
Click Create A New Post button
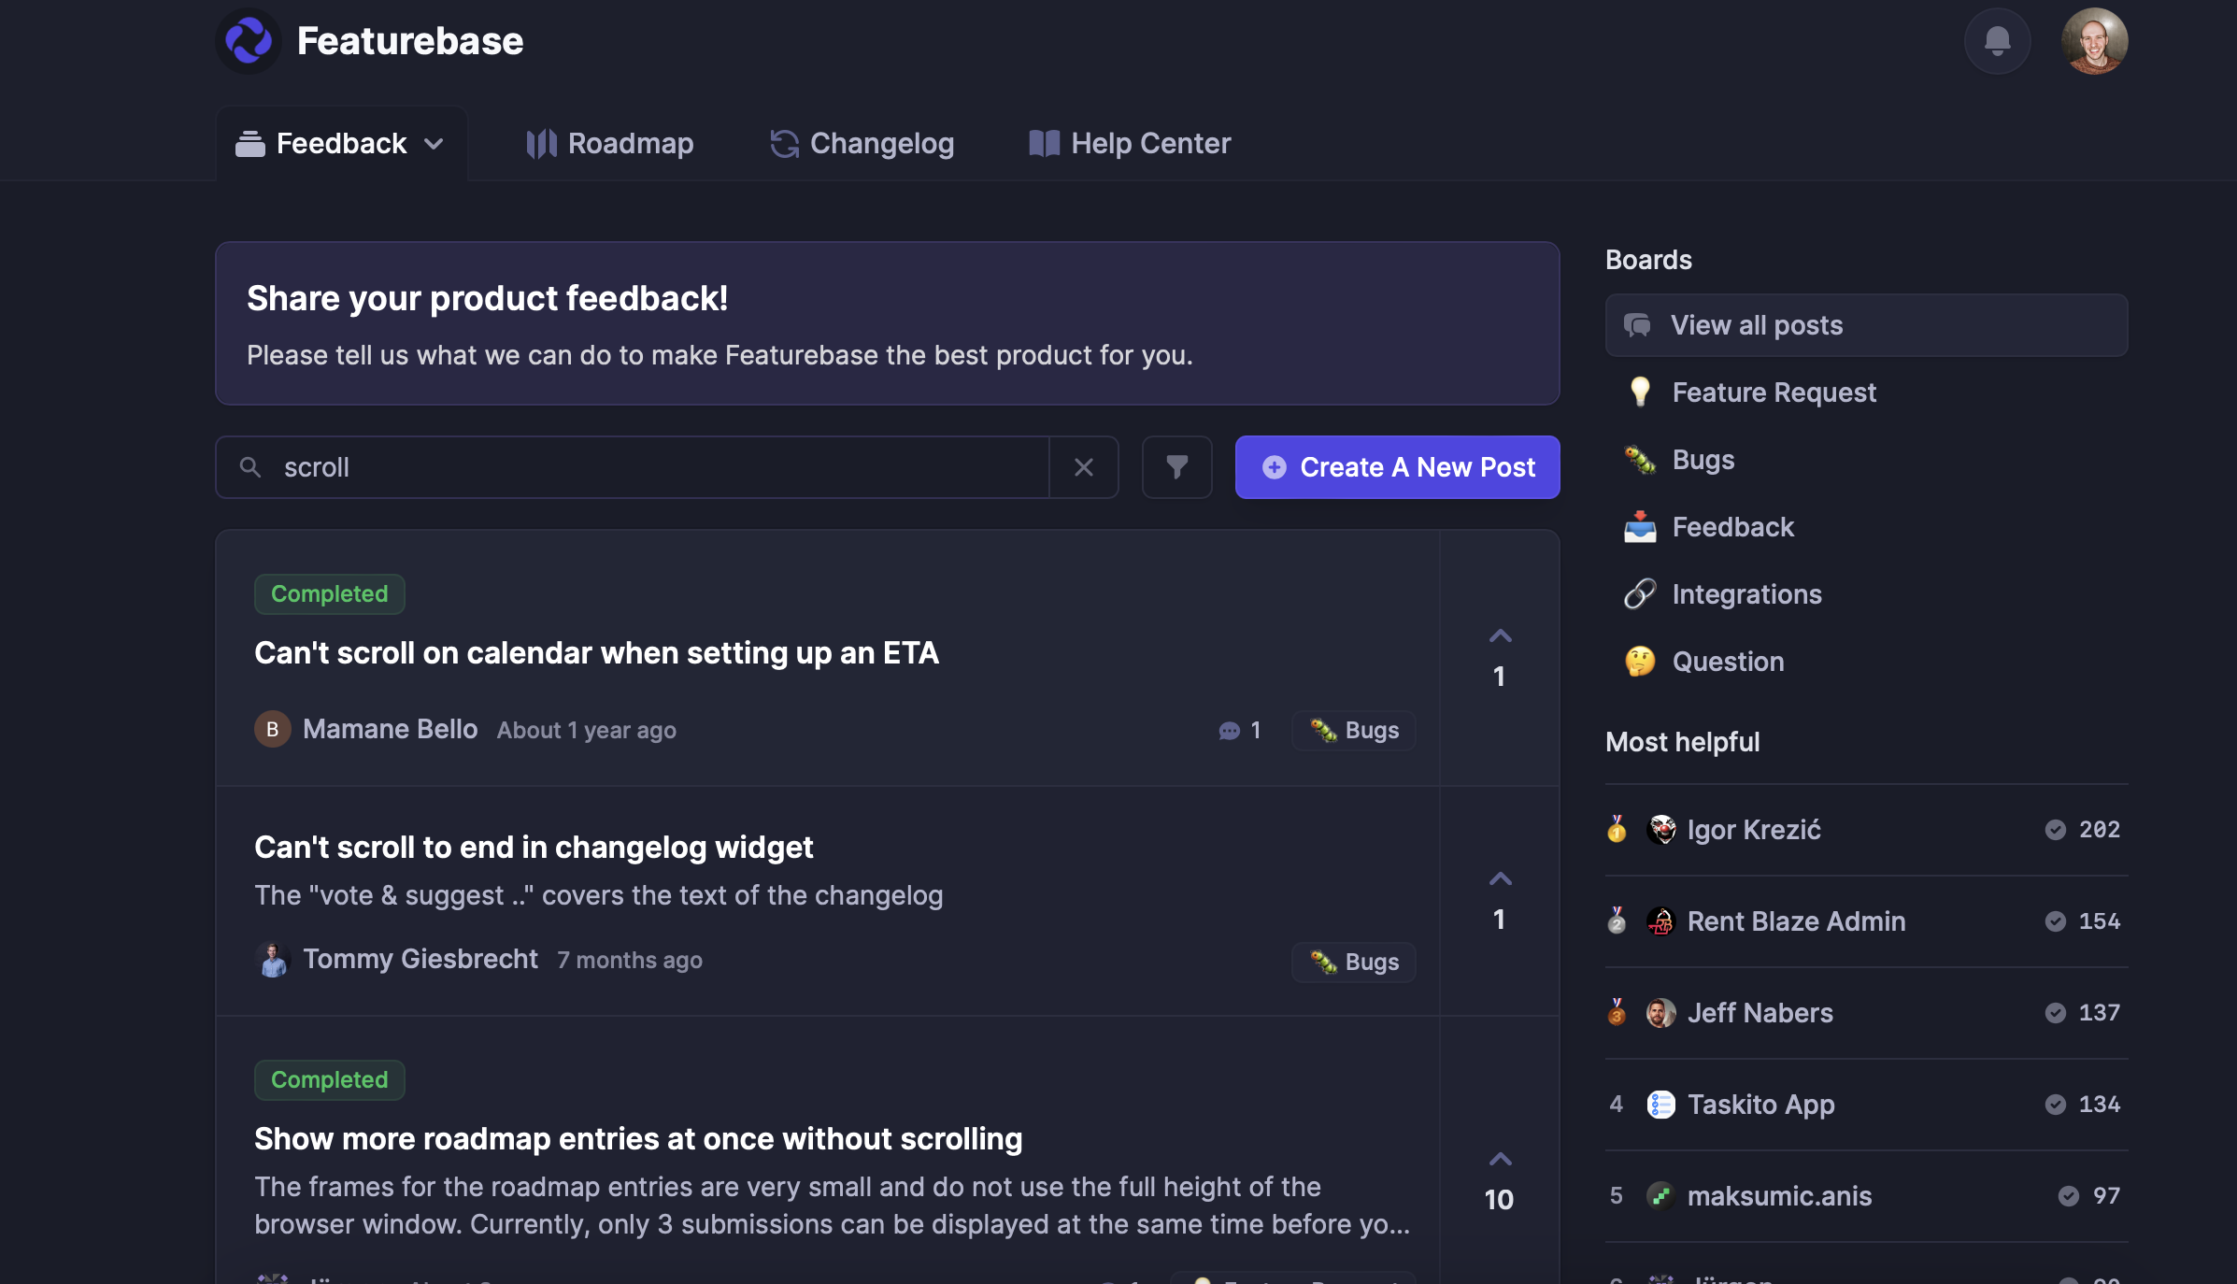(1397, 467)
